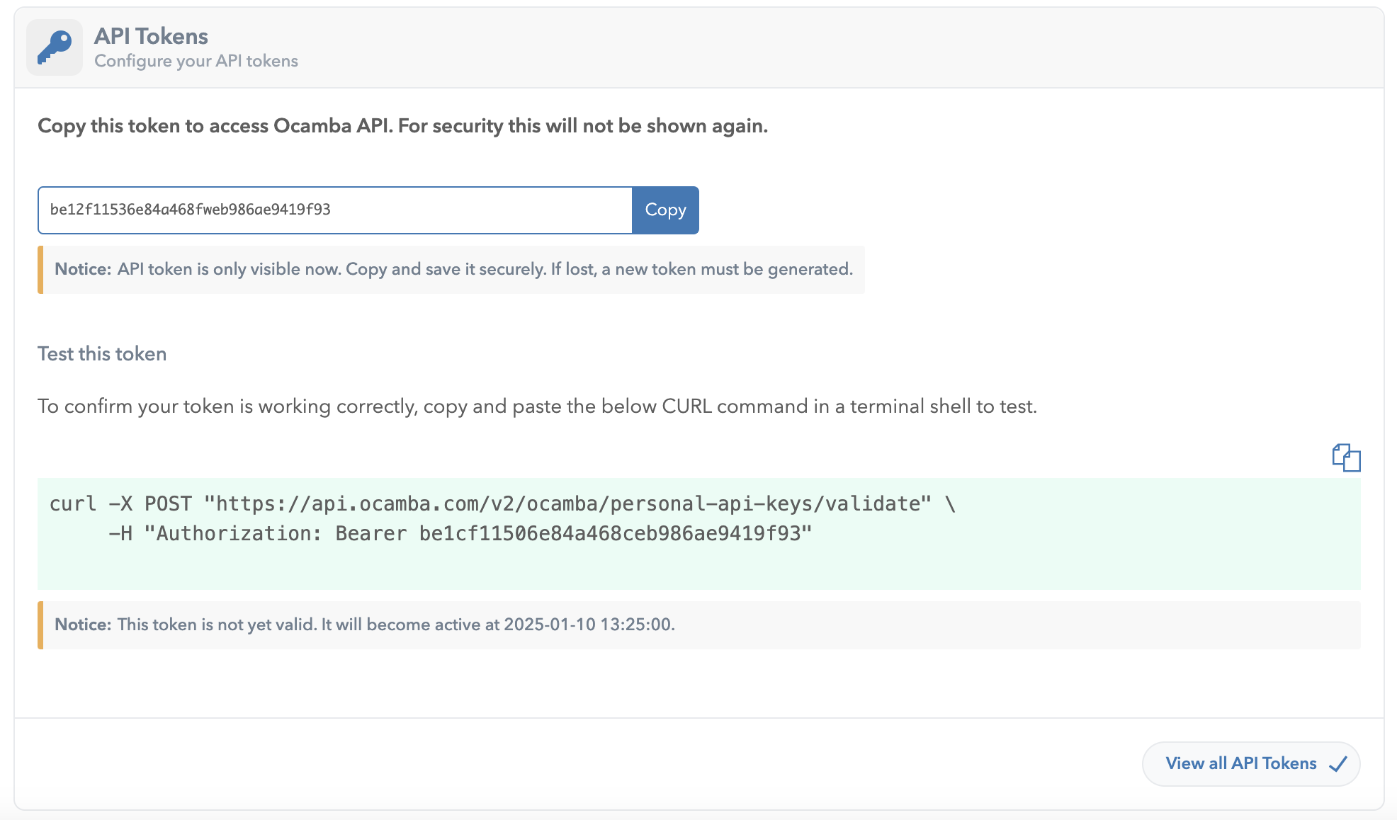Click the copy icon above the curl command
Viewport: 1397px width, 820px height.
pos(1346,457)
